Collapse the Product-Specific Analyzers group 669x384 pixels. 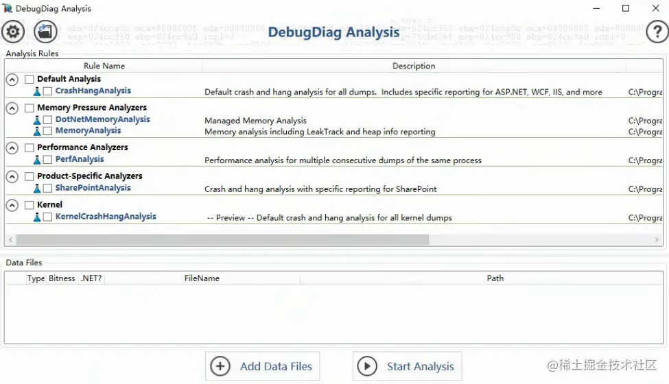click(12, 176)
